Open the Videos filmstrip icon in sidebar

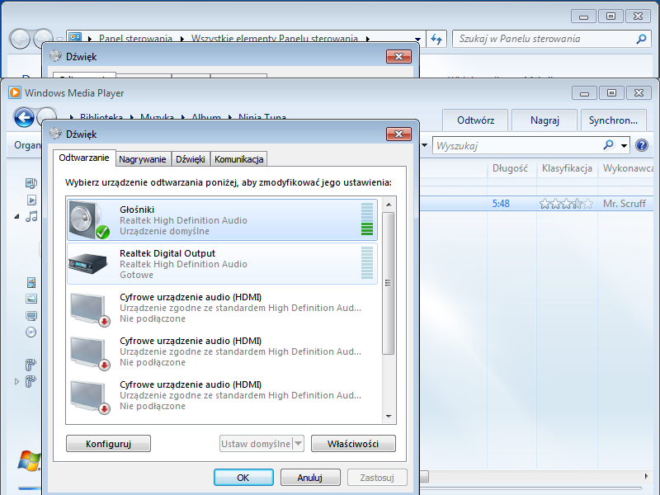point(31,282)
